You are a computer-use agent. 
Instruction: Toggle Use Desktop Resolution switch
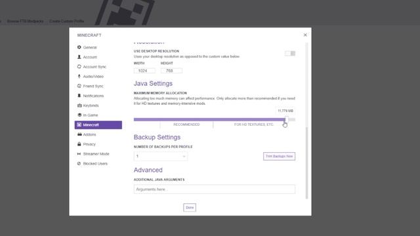[x=290, y=53]
